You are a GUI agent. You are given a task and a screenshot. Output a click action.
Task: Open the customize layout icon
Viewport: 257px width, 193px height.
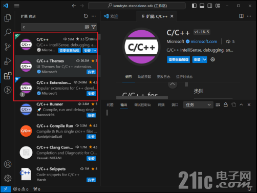[x=218, y=6]
